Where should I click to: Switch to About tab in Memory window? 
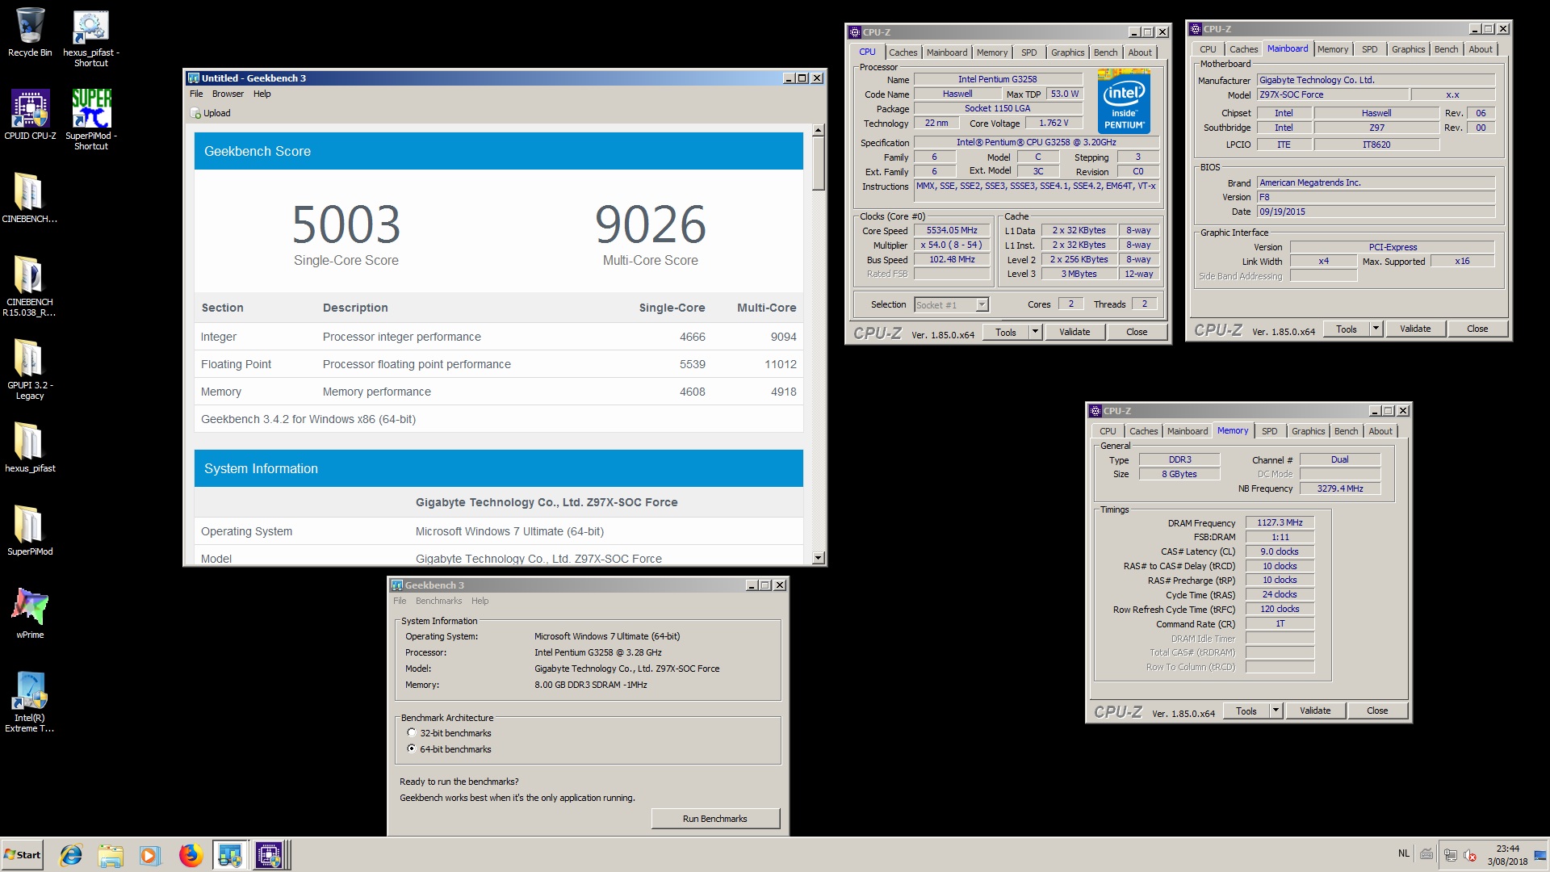(x=1380, y=431)
